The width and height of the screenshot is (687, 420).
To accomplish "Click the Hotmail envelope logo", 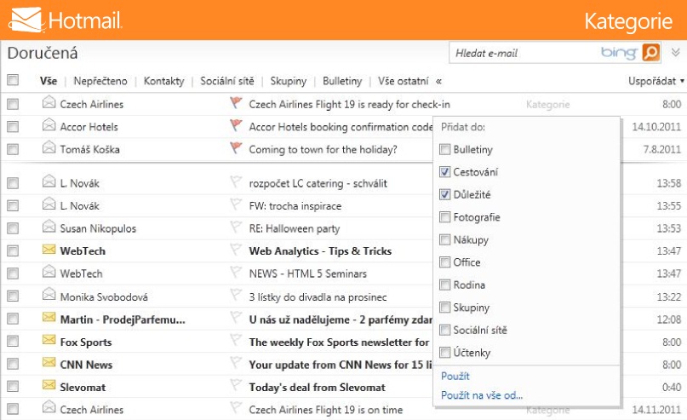I will (26, 20).
